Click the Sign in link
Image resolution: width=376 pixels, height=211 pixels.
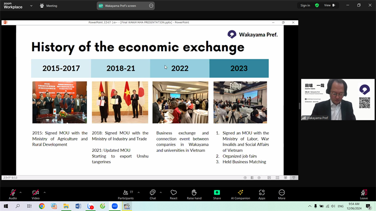(305, 6)
